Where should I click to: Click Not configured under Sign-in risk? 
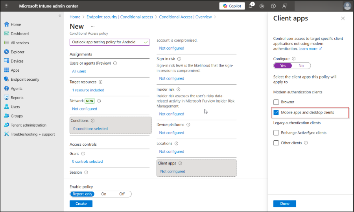[x=171, y=78]
